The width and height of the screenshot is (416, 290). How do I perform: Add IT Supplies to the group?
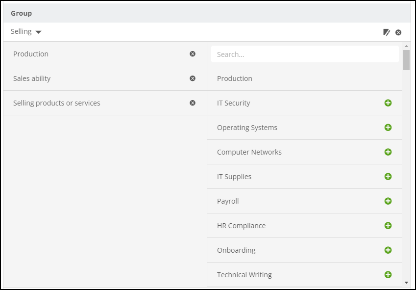pyautogui.click(x=388, y=177)
